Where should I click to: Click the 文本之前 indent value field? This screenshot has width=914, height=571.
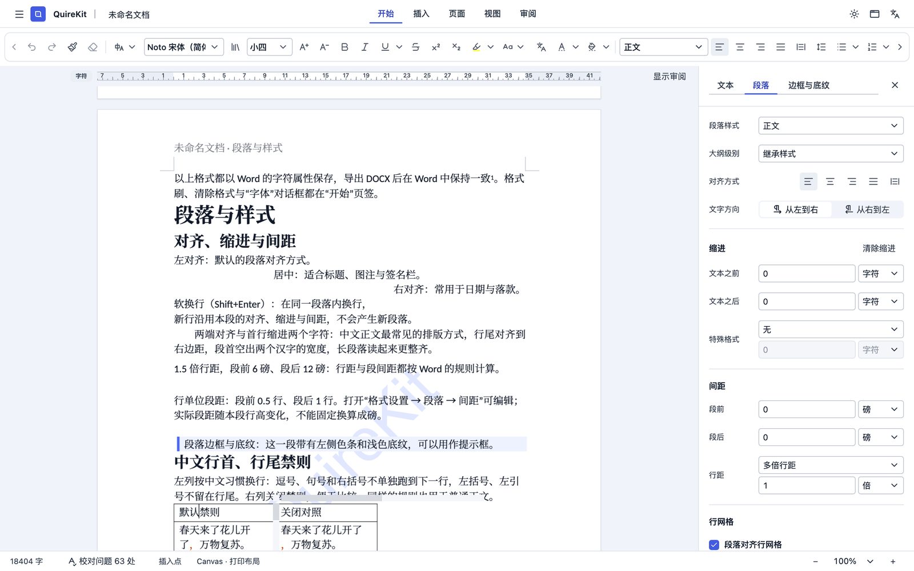click(x=807, y=274)
